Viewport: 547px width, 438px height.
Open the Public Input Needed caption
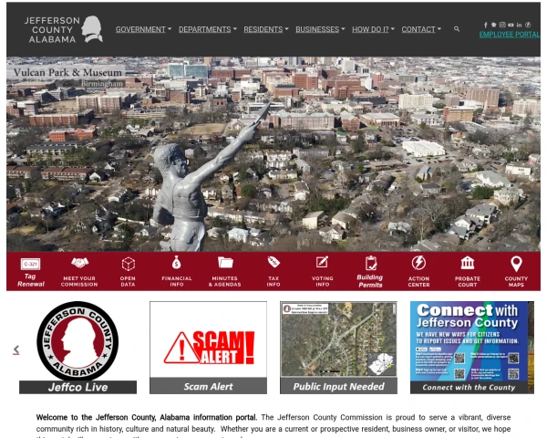(338, 386)
